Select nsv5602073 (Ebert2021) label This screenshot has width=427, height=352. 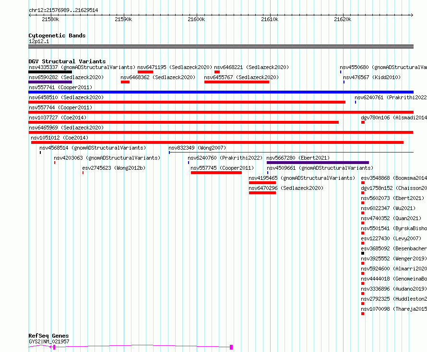[x=392, y=198]
